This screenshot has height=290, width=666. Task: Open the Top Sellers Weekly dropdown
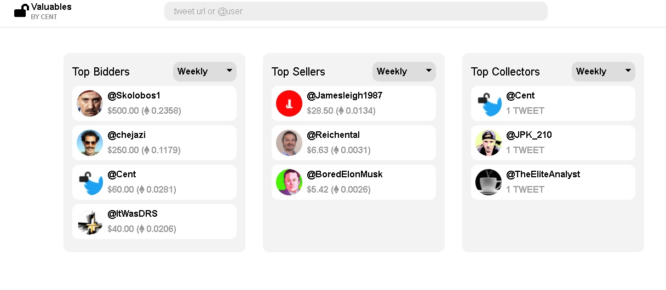tap(404, 71)
